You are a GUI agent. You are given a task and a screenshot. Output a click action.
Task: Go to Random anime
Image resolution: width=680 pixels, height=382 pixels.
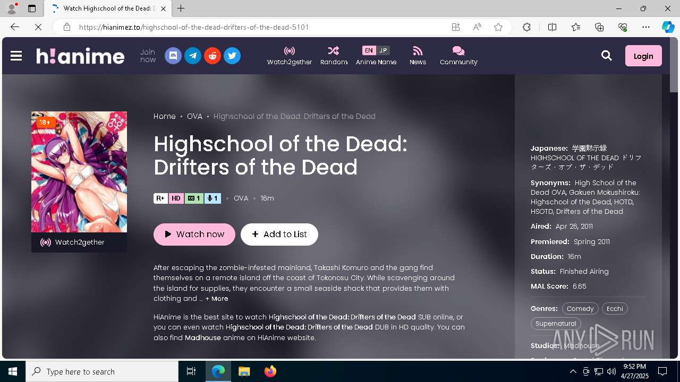coord(334,56)
